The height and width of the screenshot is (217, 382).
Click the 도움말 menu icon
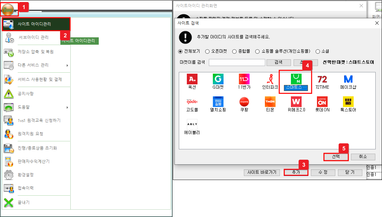click(9, 107)
